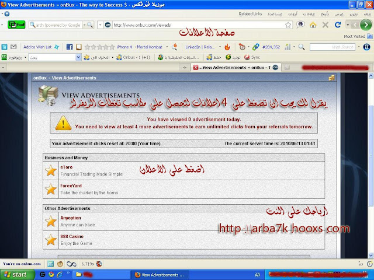
Task: Expand the dropdown after LinkedIn item
Action: tap(220, 47)
